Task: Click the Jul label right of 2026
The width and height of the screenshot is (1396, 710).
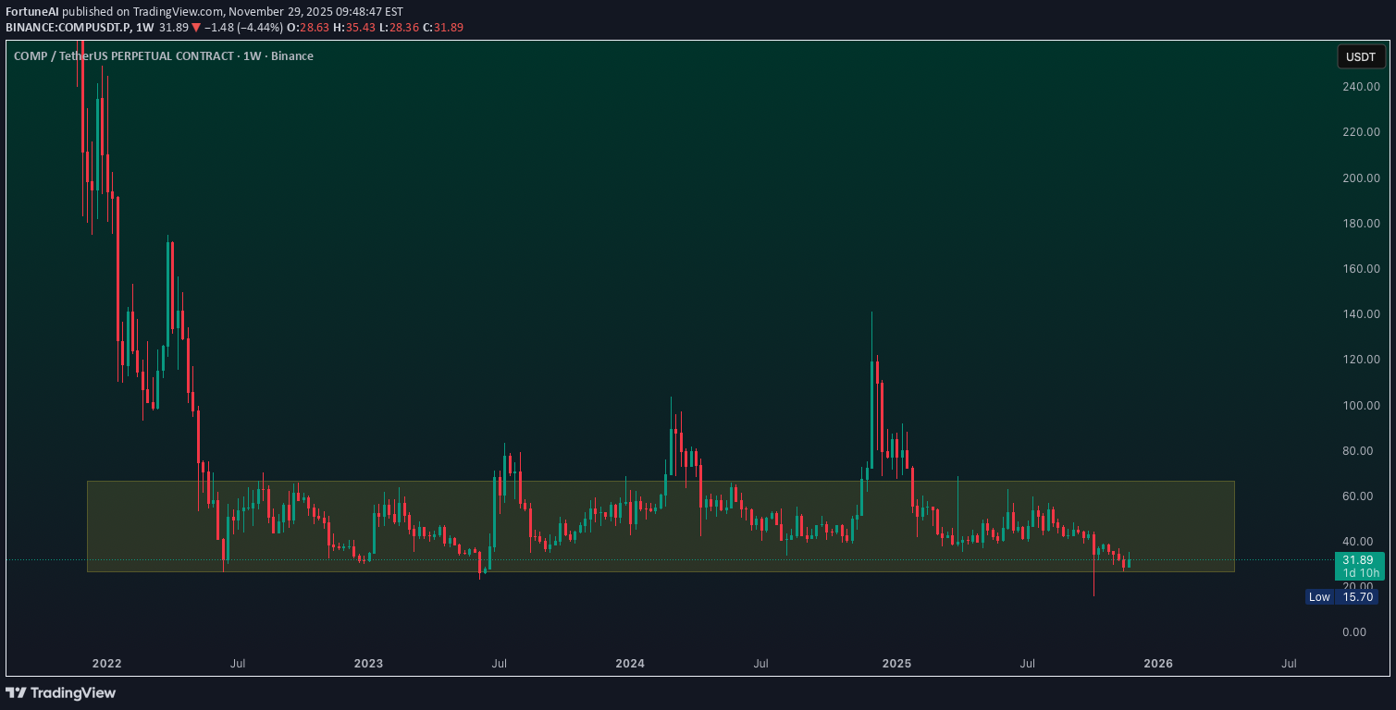Action: [1289, 664]
